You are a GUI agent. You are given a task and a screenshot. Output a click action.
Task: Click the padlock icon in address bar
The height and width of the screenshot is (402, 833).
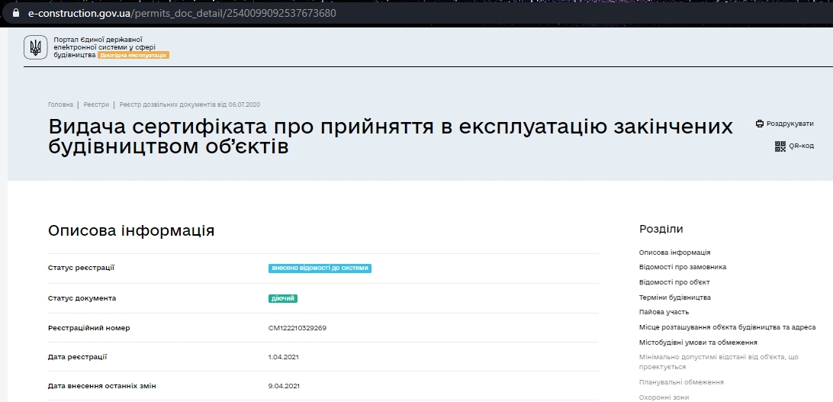point(17,13)
